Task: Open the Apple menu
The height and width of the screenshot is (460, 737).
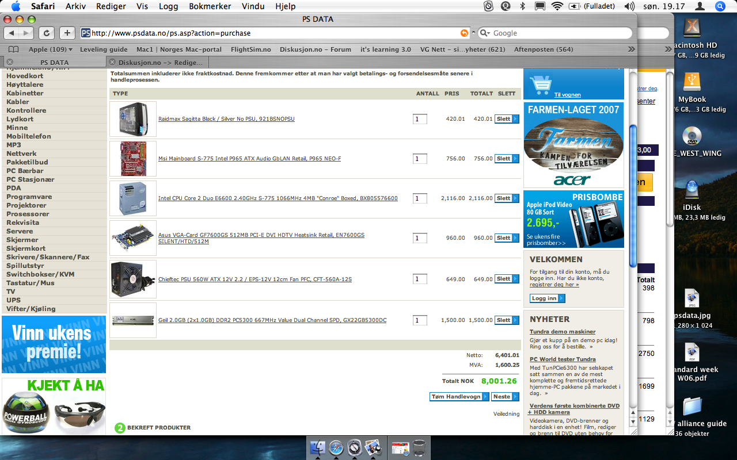Action: tap(16, 6)
